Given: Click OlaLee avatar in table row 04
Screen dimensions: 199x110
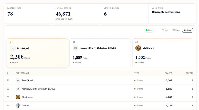Looking at the screenshot, I should (x=18, y=105).
